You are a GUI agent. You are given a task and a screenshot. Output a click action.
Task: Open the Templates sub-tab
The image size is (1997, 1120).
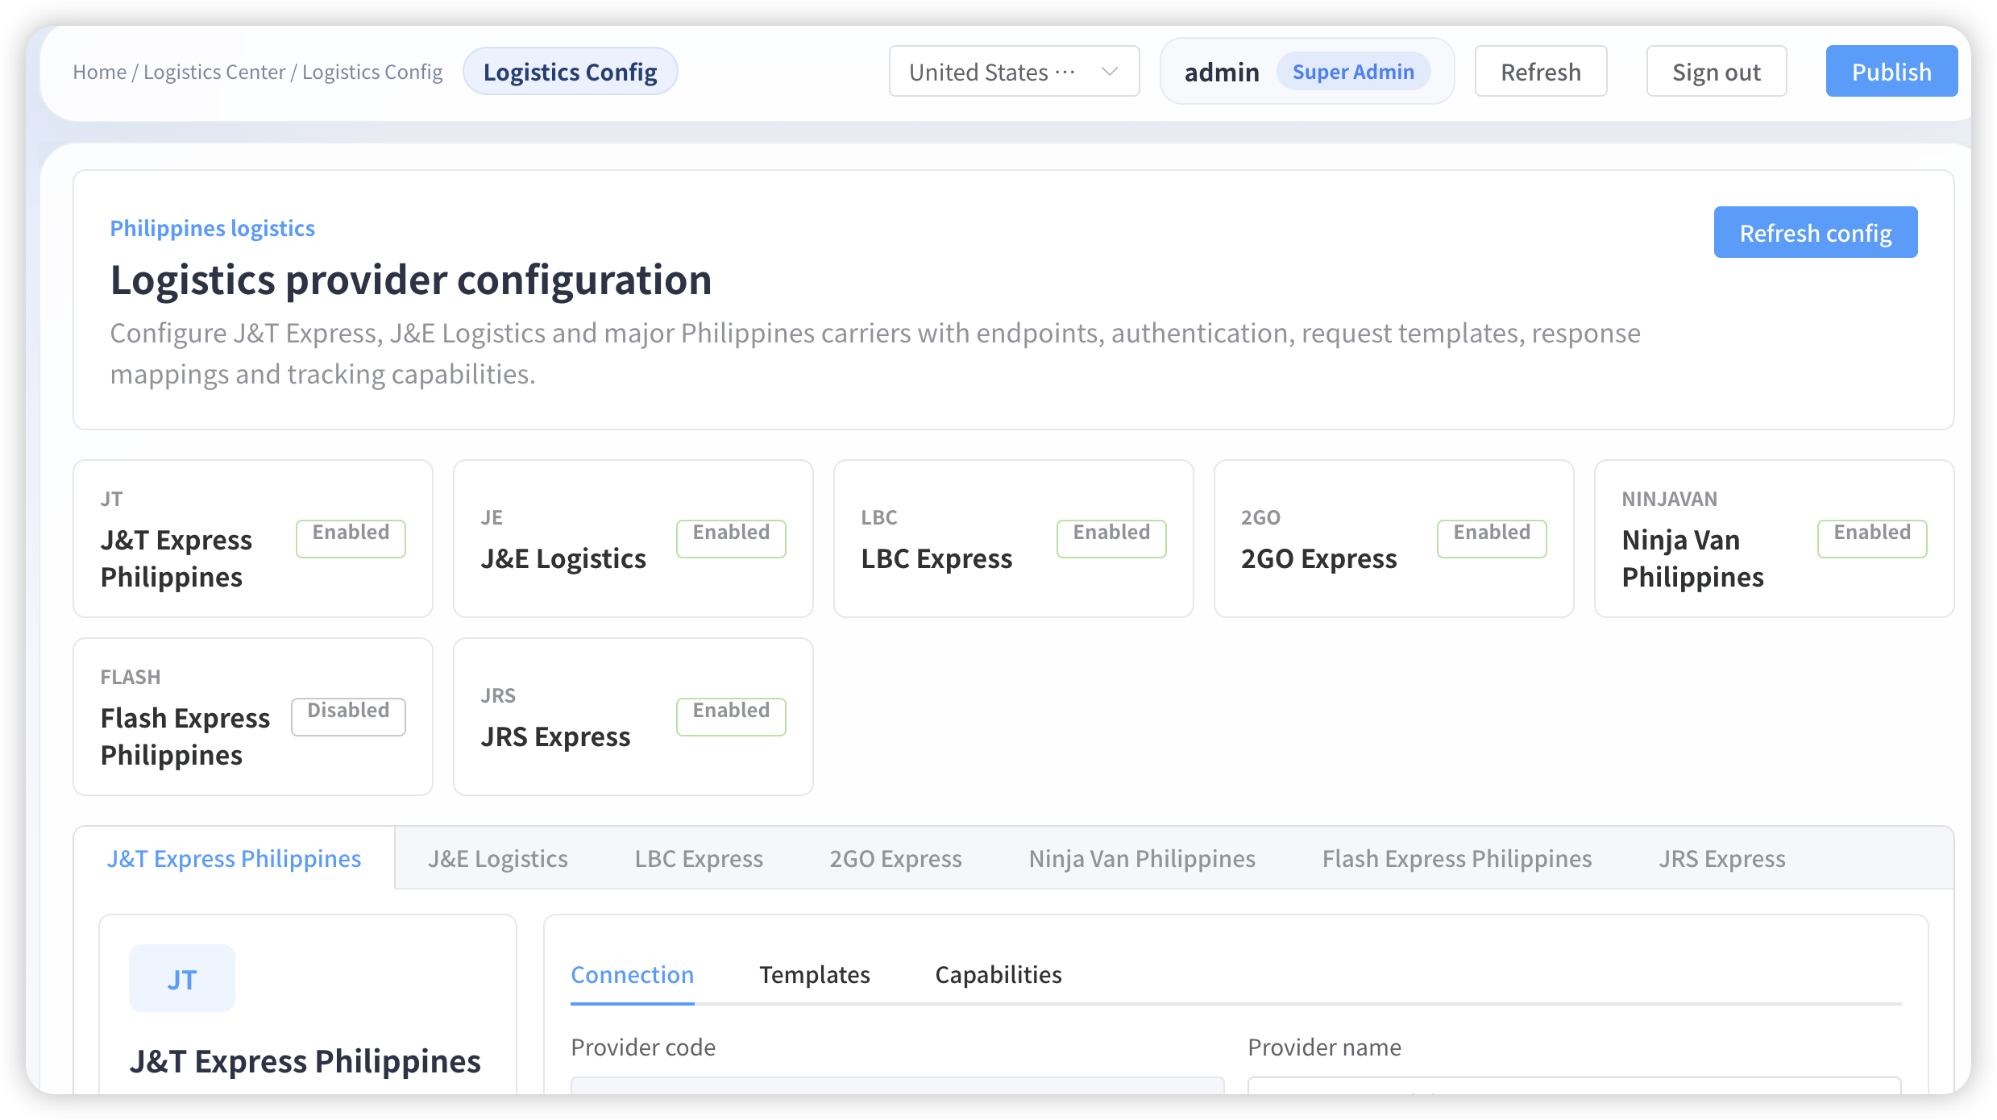tap(815, 975)
